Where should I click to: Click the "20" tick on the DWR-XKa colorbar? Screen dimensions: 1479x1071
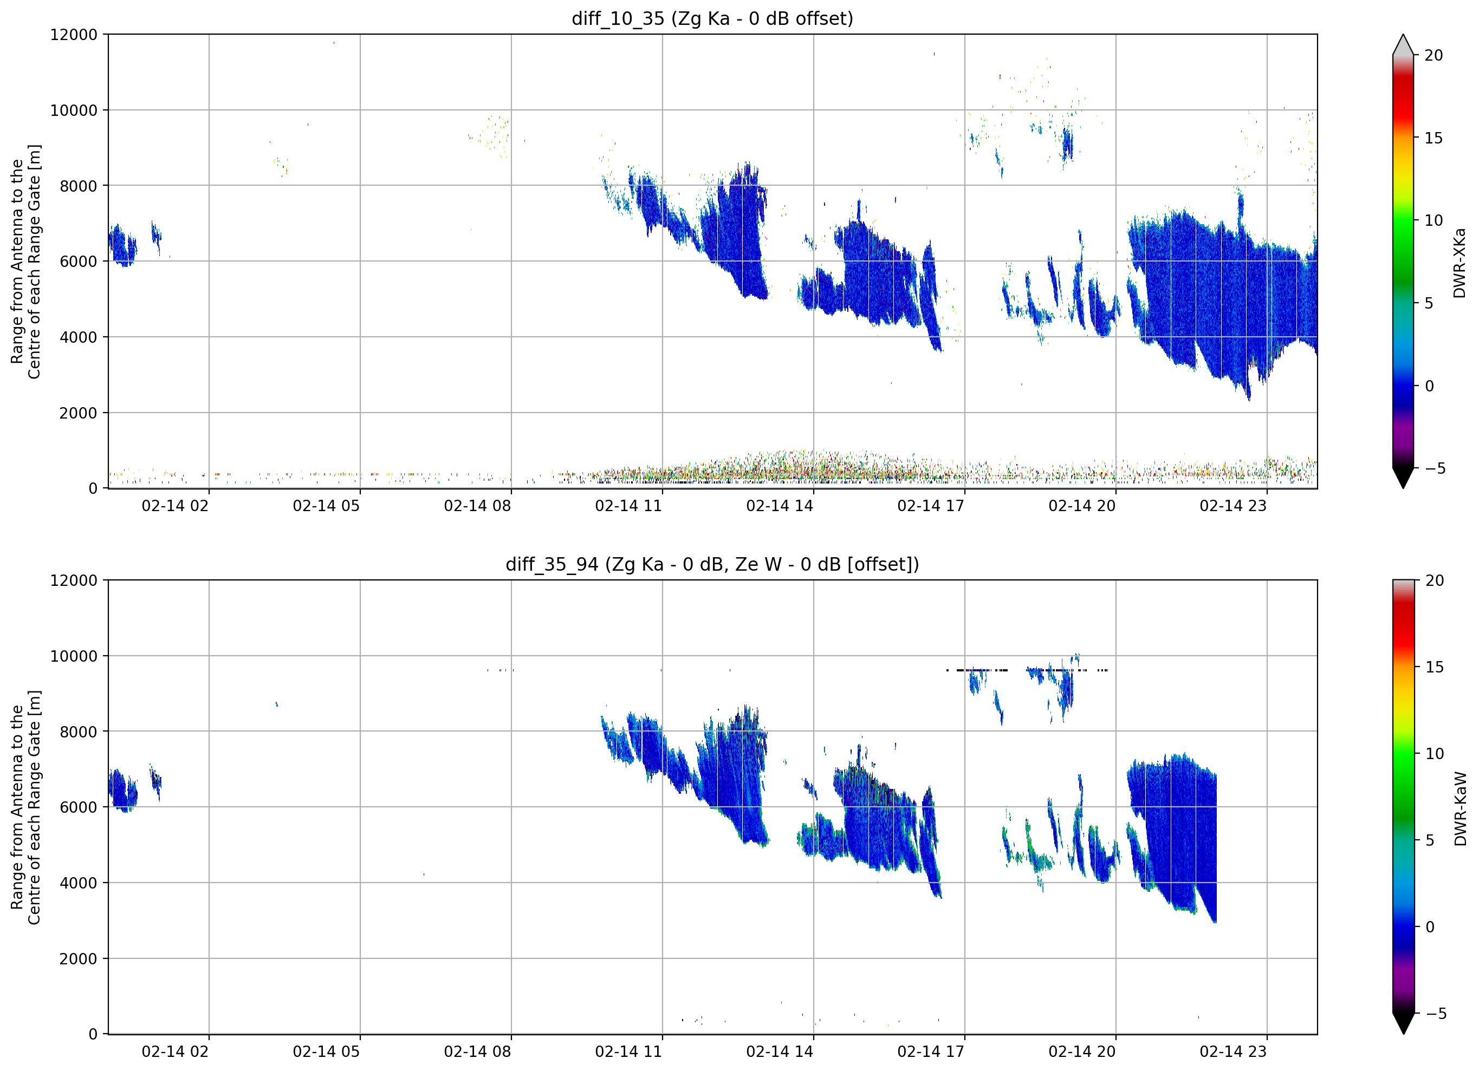coord(1433,55)
